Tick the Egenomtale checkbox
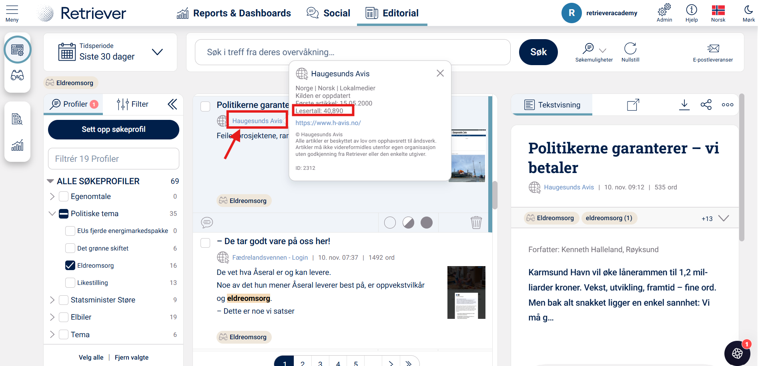This screenshot has width=758, height=366. coord(64,197)
